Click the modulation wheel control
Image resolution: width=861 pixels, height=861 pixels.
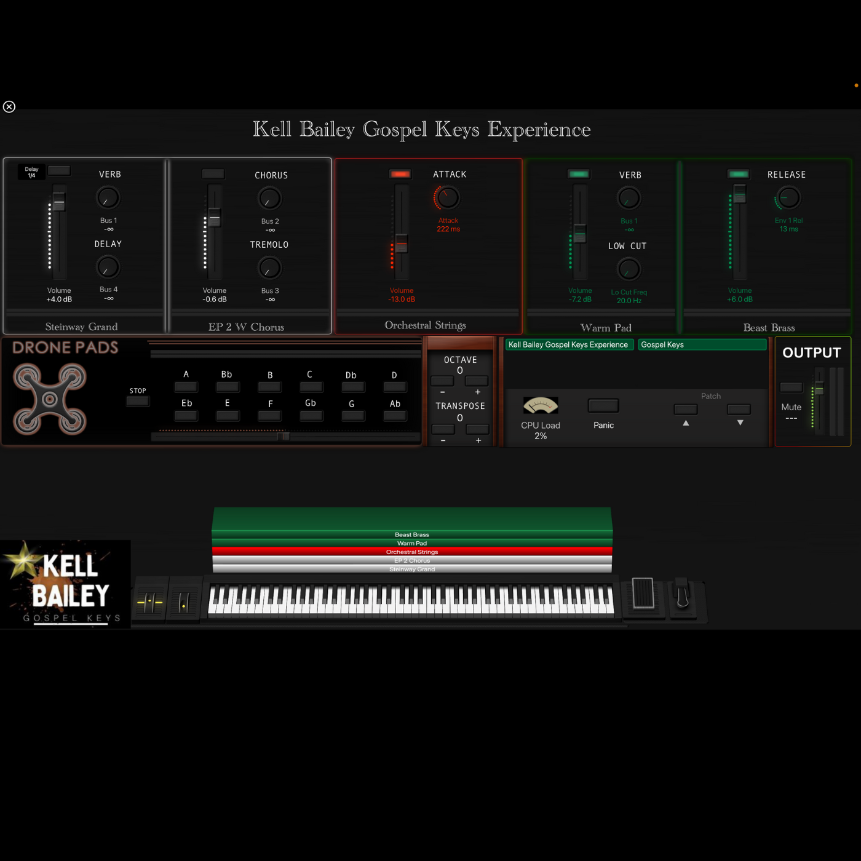[x=183, y=602]
